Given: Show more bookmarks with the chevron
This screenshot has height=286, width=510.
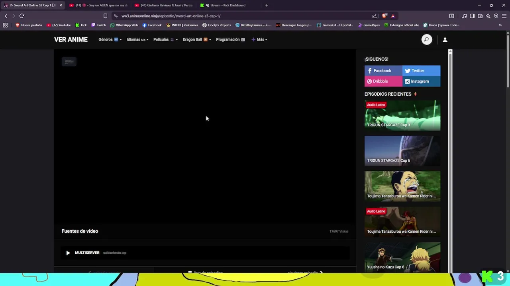Looking at the screenshot, I should [500, 25].
